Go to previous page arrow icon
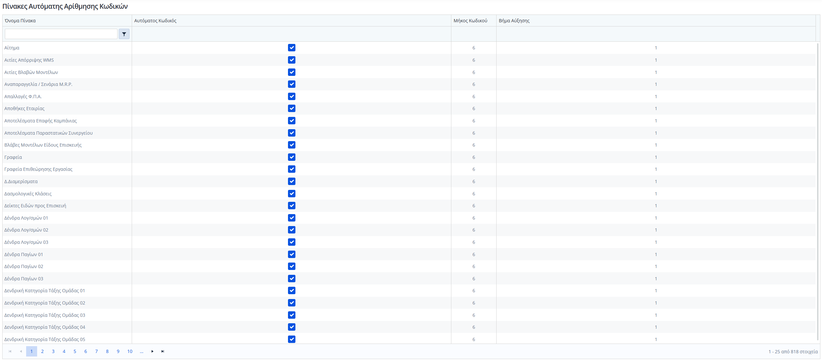 pos(21,351)
